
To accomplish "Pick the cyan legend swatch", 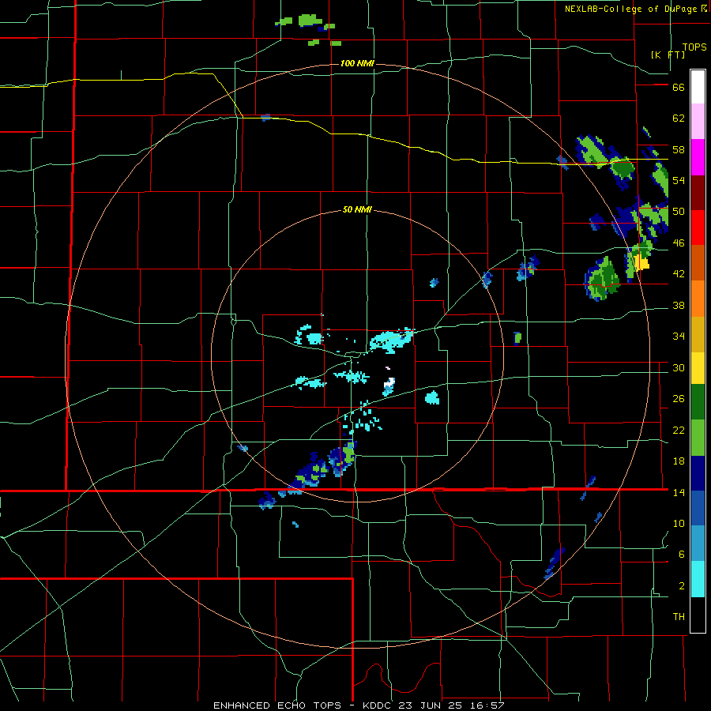I will (x=698, y=579).
